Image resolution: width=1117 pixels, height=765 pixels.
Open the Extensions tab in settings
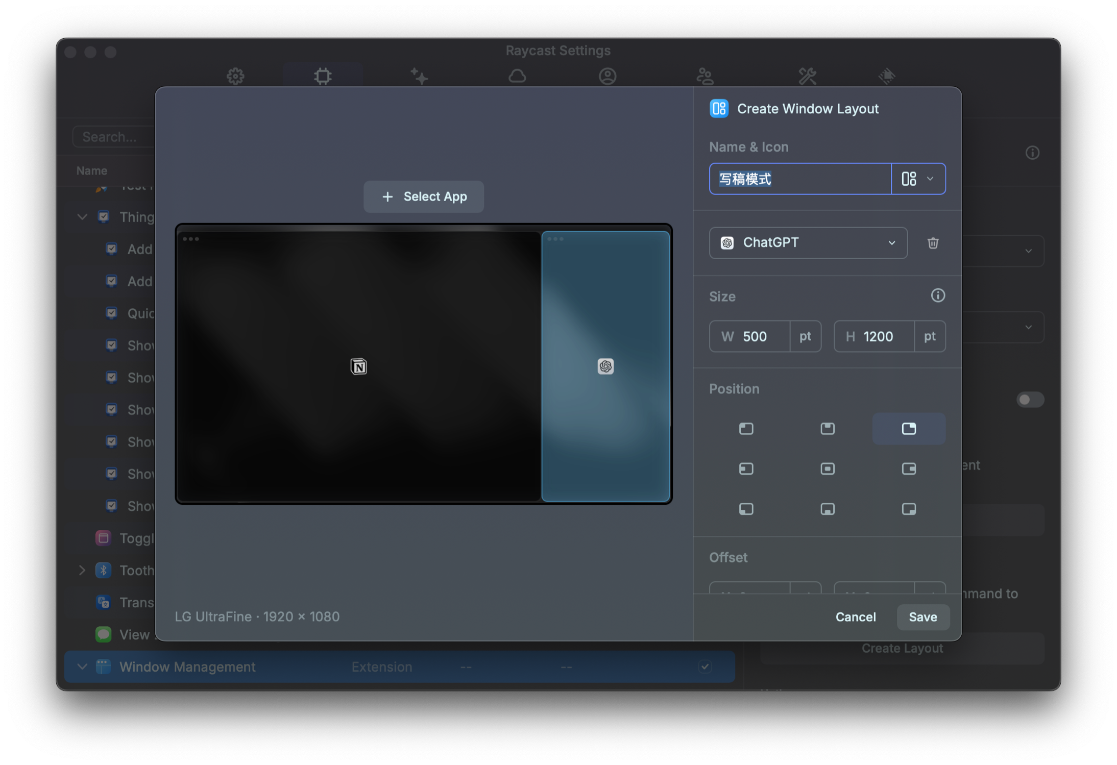tap(323, 77)
